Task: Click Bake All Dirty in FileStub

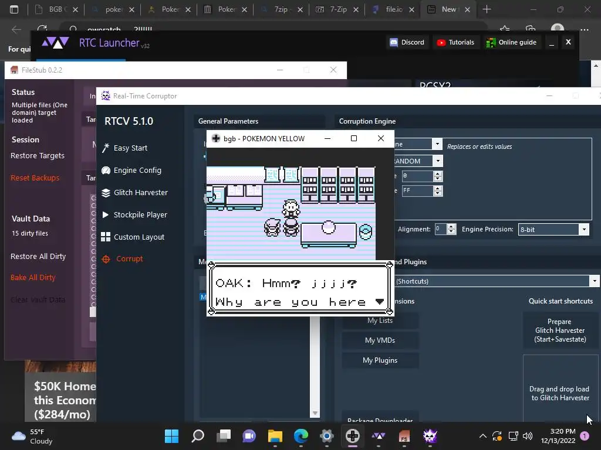Action: tap(33, 277)
